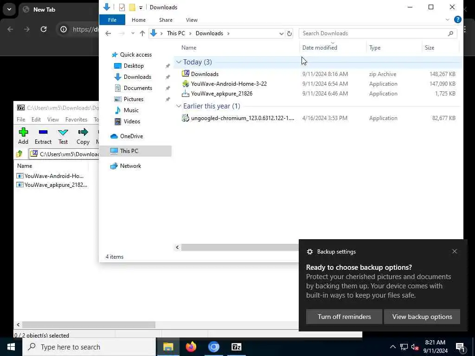This screenshot has height=356, width=475.
Task: Open 7-Zip View menu
Action: 53,119
